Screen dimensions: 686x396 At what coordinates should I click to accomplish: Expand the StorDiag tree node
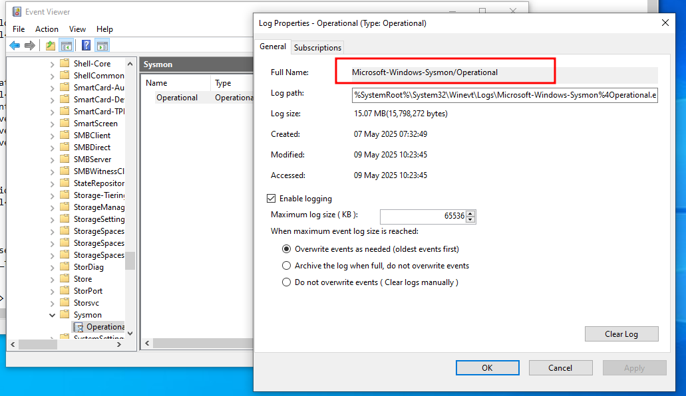(53, 267)
